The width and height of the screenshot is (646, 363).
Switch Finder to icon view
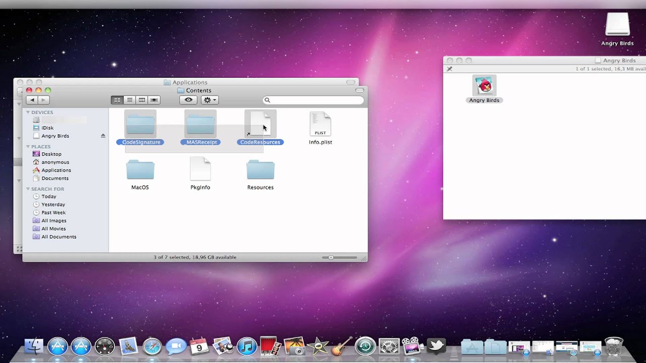[117, 100]
